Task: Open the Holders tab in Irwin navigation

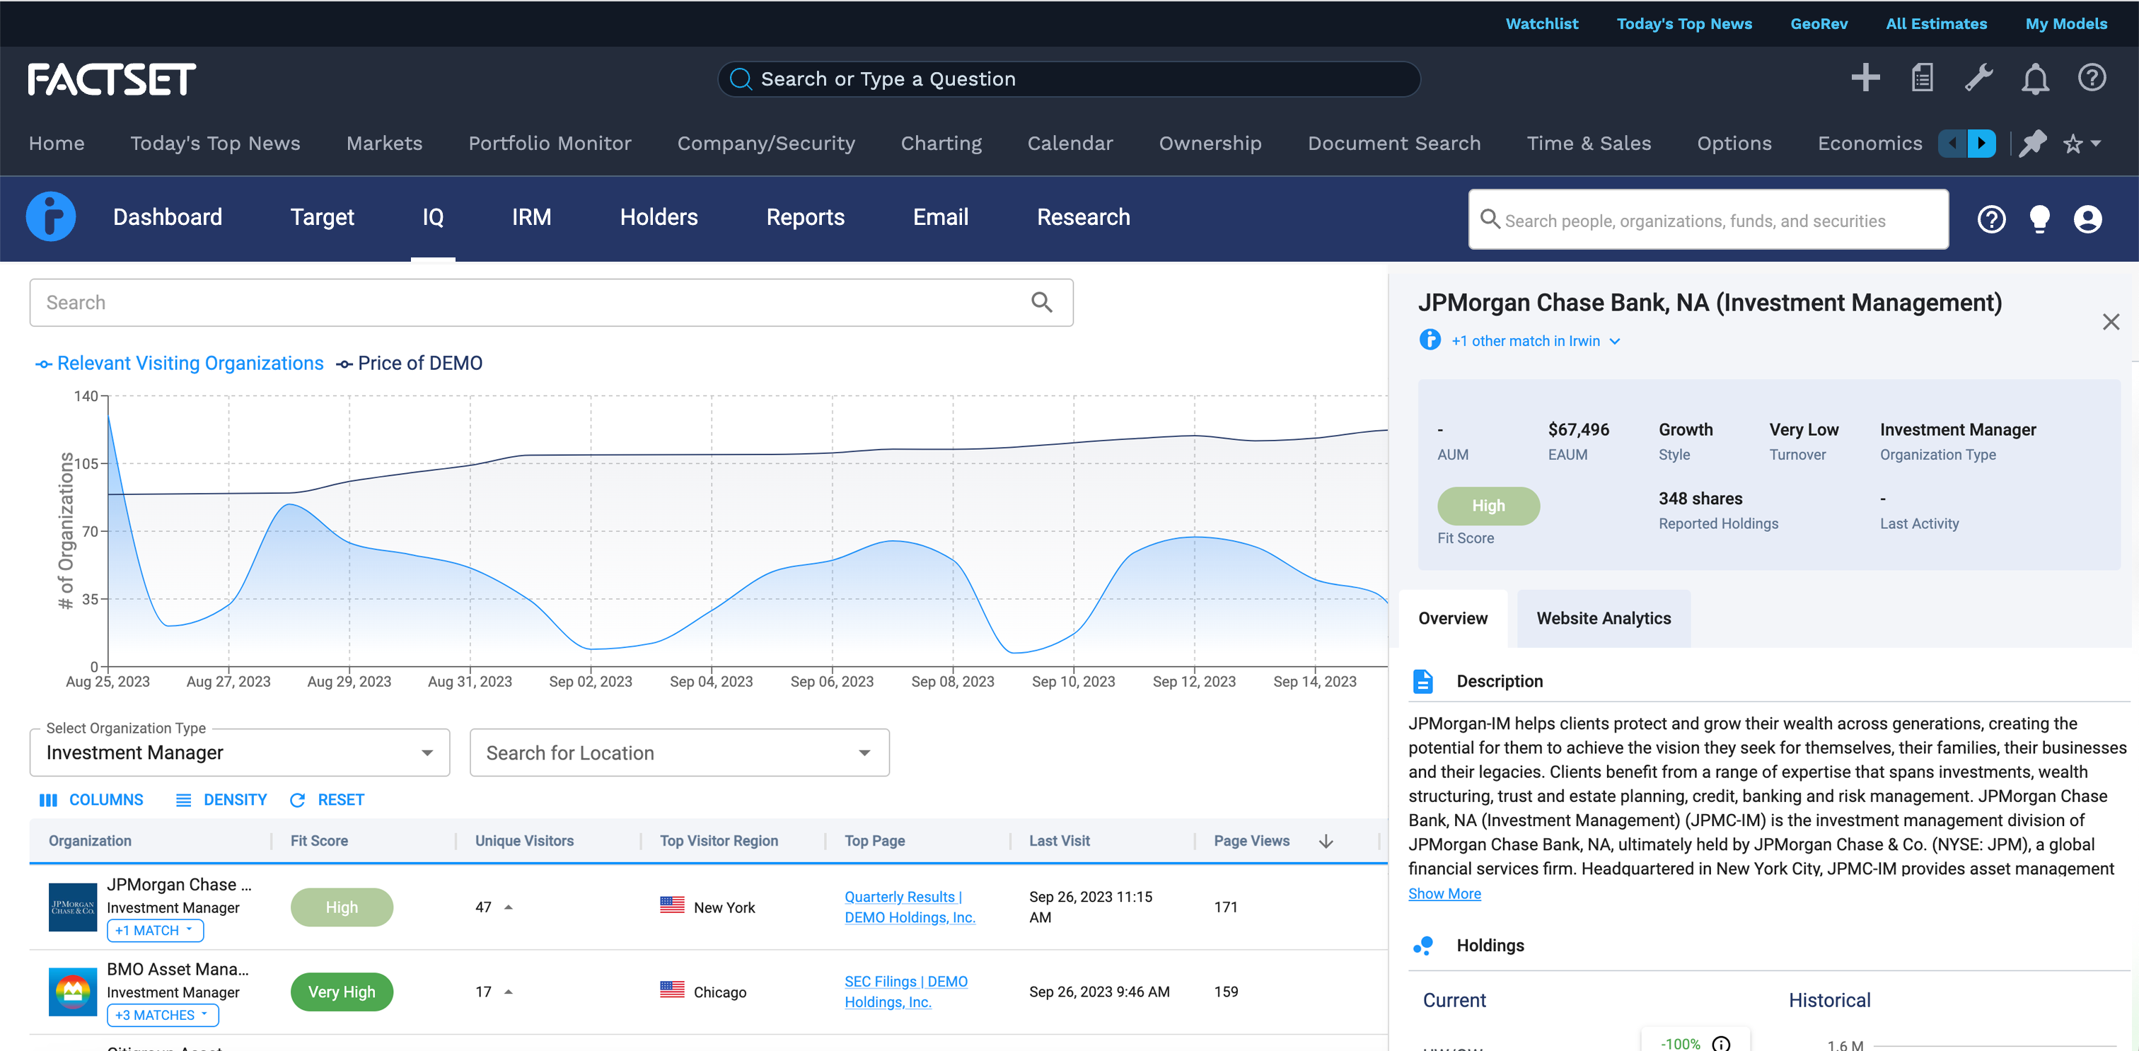Action: [x=659, y=218]
